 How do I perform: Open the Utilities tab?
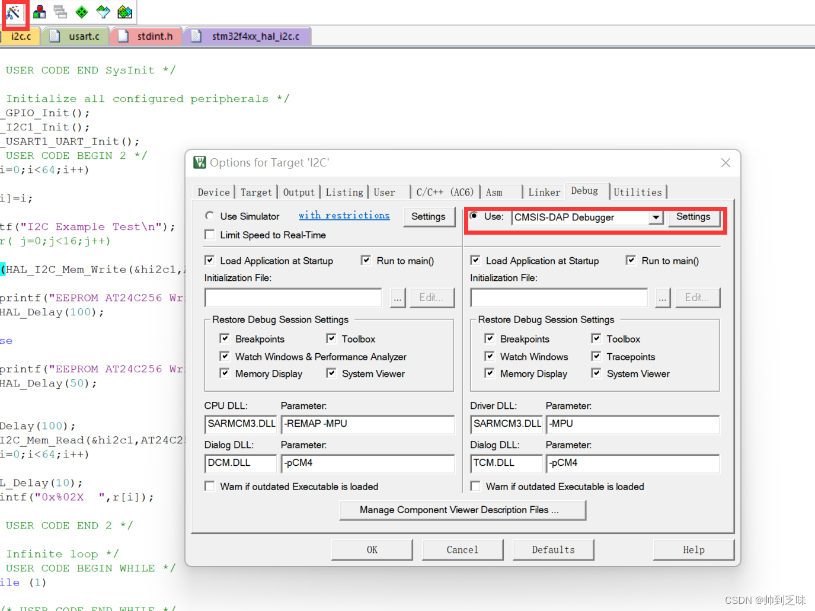click(x=638, y=192)
